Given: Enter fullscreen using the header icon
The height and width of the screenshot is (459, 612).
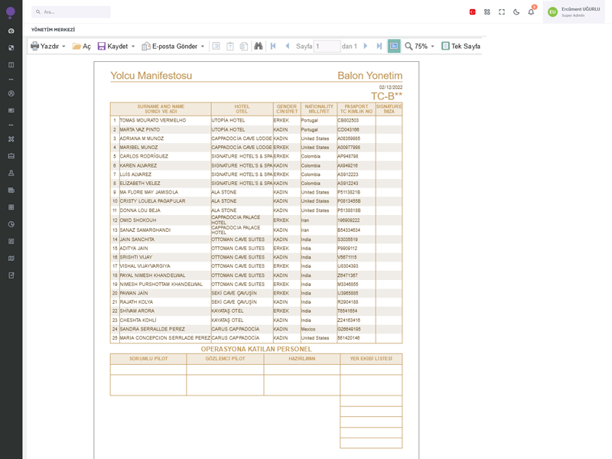Looking at the screenshot, I should click(x=502, y=12).
